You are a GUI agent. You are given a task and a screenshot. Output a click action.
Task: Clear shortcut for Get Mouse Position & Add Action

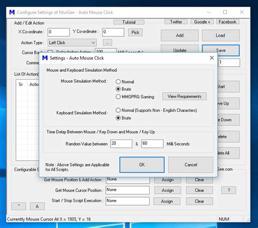point(199,180)
